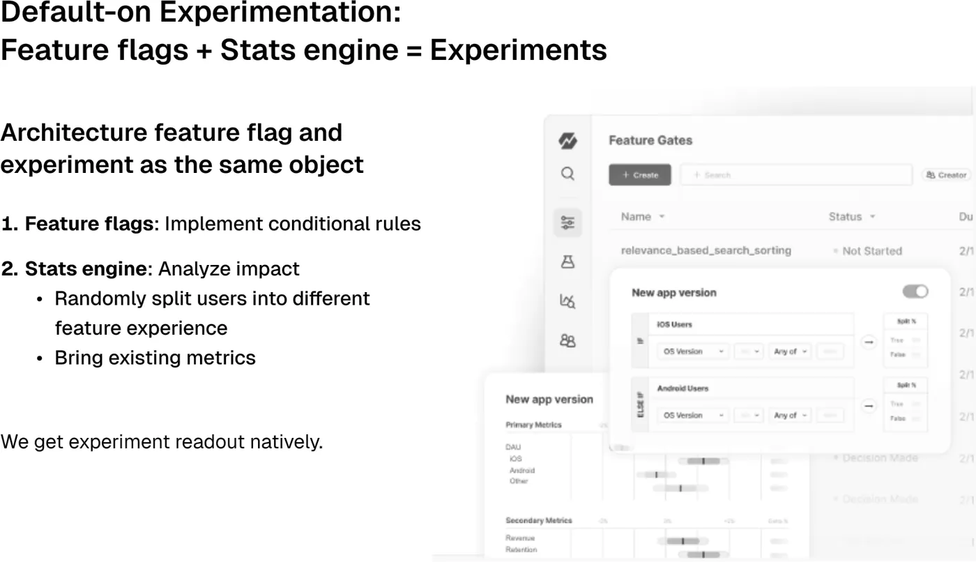Image resolution: width=976 pixels, height=562 pixels.
Task: Open Experiments via the flask icon
Action: coord(567,261)
